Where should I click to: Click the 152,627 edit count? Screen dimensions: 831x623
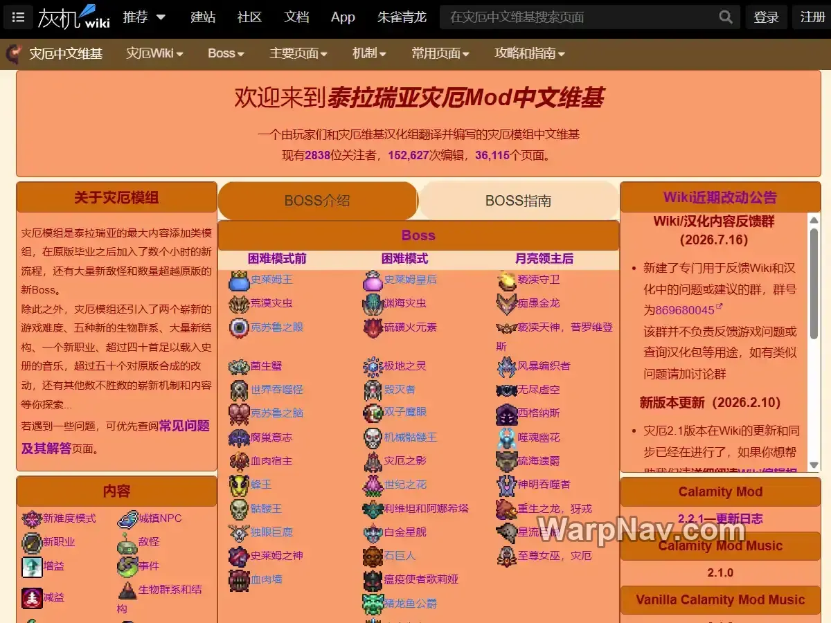(409, 155)
